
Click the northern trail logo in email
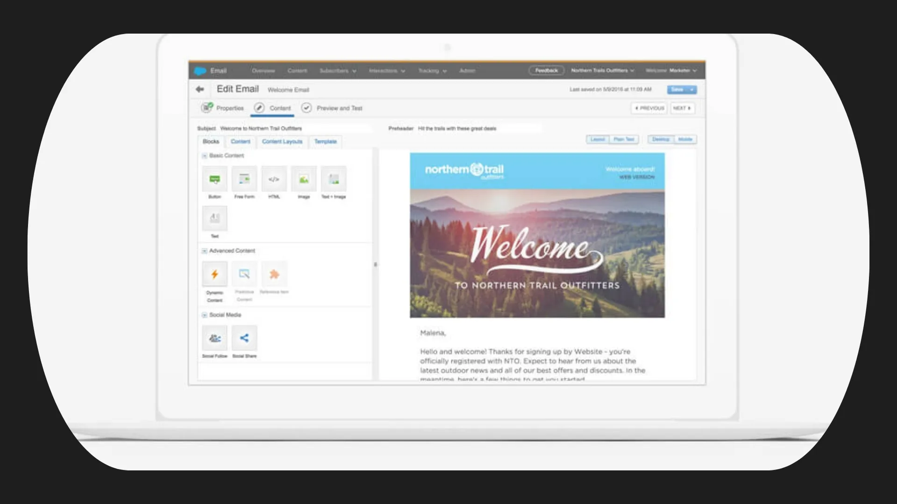[x=464, y=171]
